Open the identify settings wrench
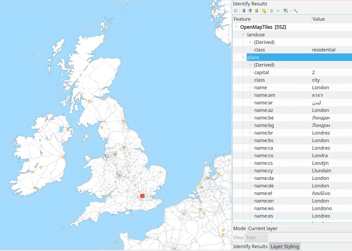This screenshot has height=251, width=352. click(x=295, y=11)
